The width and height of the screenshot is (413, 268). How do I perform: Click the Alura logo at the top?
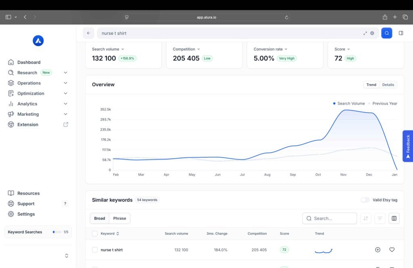pos(38,40)
